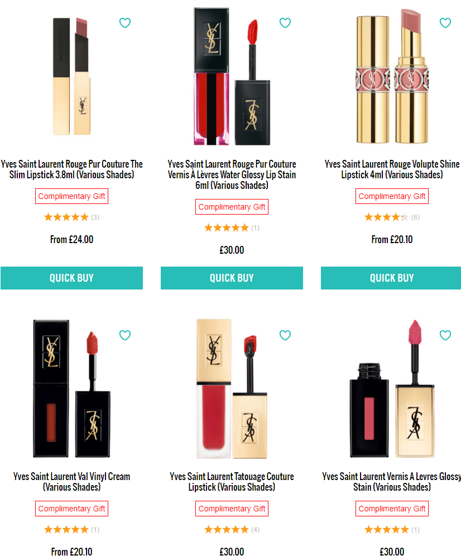Quick buy the Water Glossy Lip Stain

pyautogui.click(x=232, y=278)
